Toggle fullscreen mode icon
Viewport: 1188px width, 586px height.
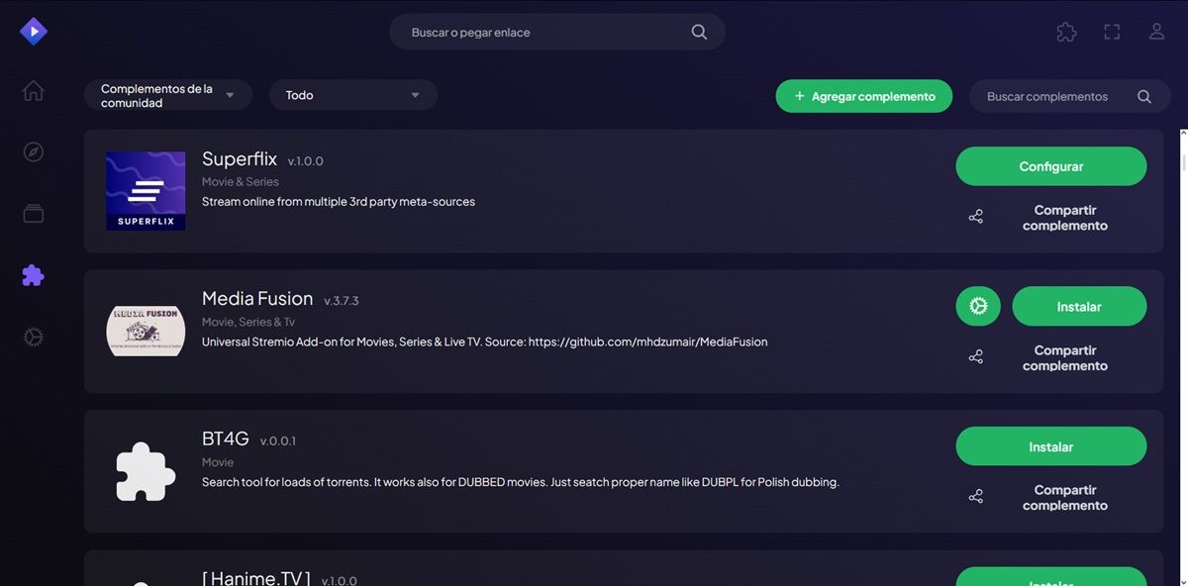[x=1112, y=32]
